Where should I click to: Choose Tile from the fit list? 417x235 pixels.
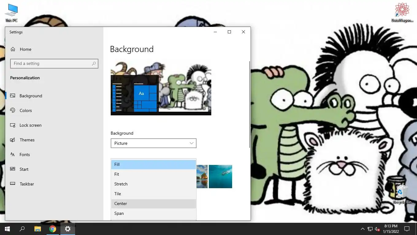[x=154, y=194]
